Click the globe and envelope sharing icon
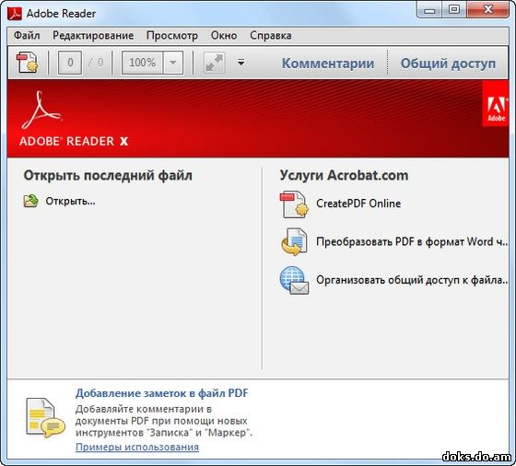Viewport: 516px width, 466px height. [294, 281]
